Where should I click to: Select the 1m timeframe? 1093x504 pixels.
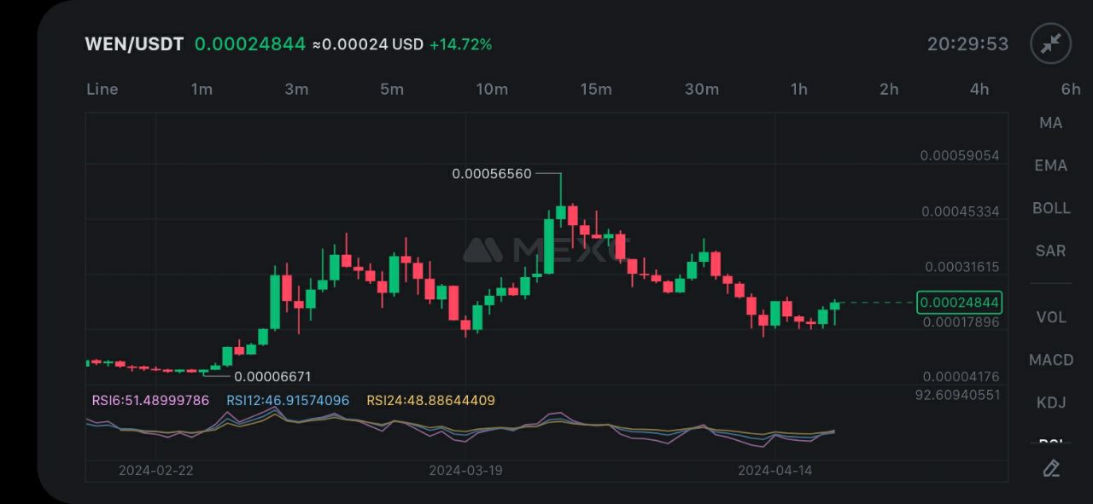[202, 90]
